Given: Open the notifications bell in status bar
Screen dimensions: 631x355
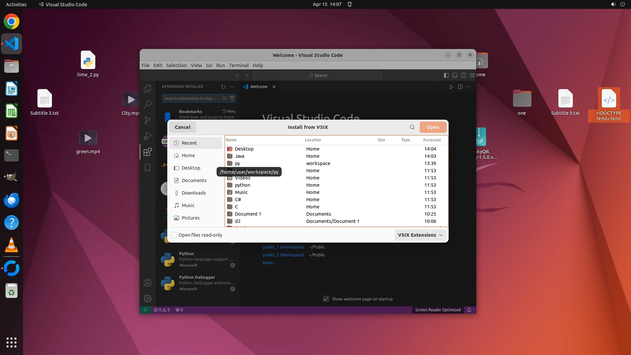Looking at the screenshot, I should pyautogui.click(x=469, y=310).
